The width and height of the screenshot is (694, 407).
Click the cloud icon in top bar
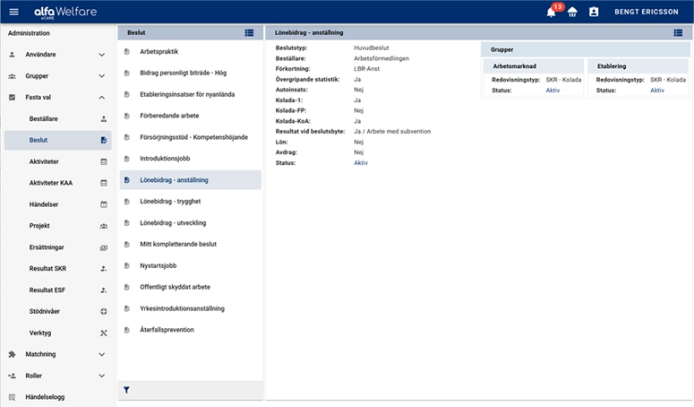pyautogui.click(x=572, y=12)
